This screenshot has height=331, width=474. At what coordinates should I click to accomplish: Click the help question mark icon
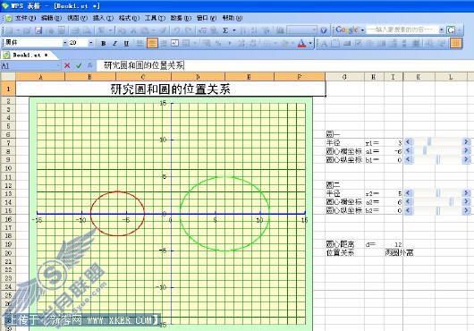[x=324, y=30]
